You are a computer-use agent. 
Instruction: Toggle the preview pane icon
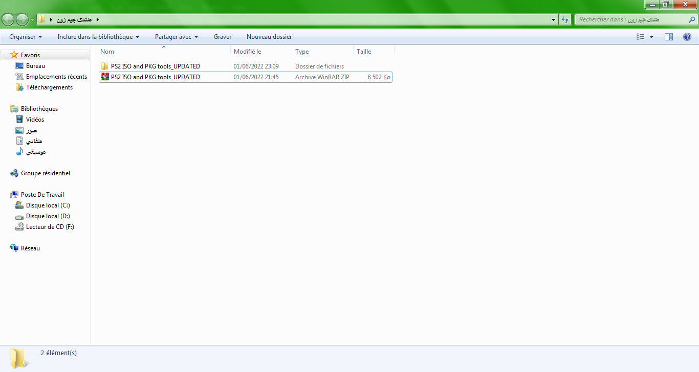669,37
